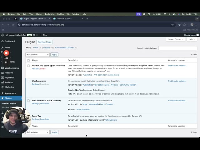This screenshot has width=200, height=150.
Task: Reload the page in Chrome
Action: tap(13, 25)
